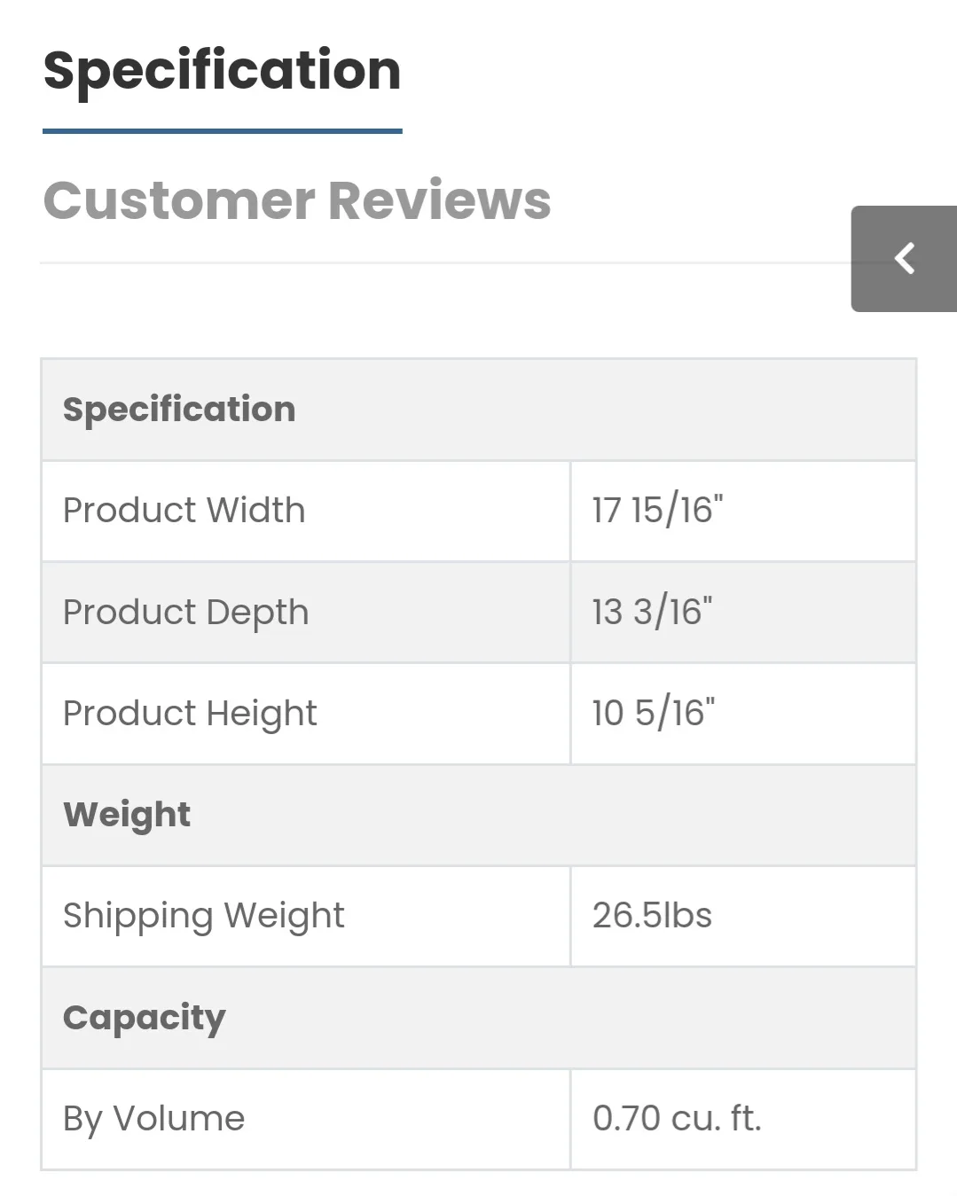Screen dimensions: 957x1196
Task: Click the Product Height label
Action: [190, 714]
